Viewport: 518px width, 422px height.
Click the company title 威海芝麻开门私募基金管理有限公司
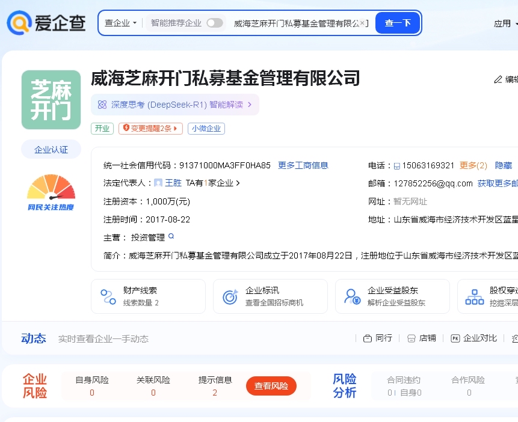(225, 78)
